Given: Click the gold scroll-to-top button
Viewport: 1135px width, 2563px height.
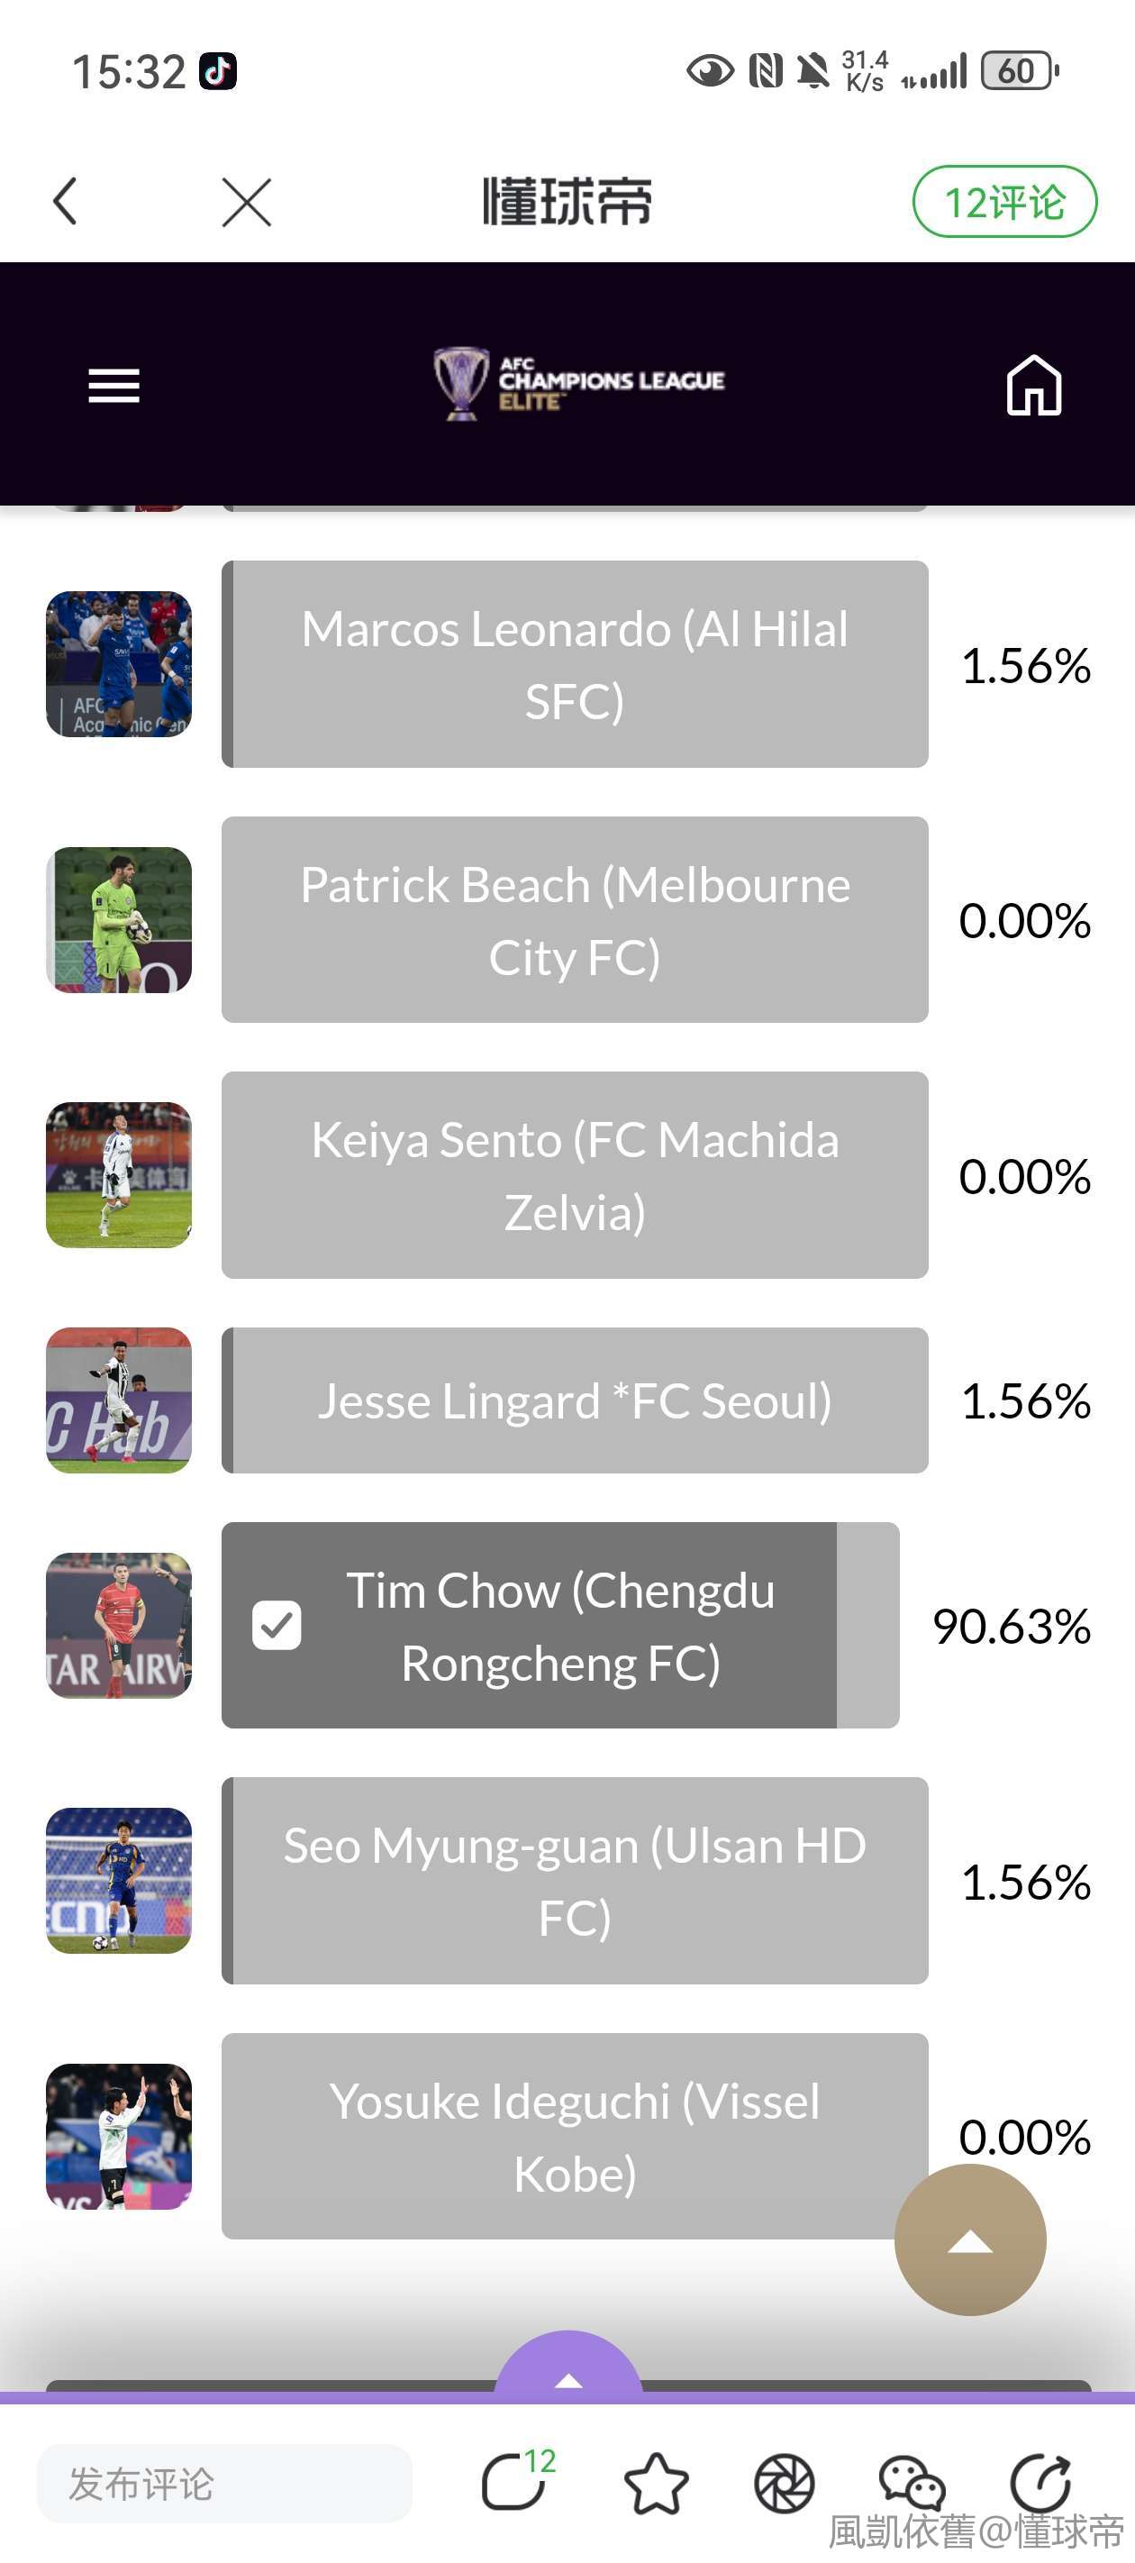Looking at the screenshot, I should pyautogui.click(x=970, y=2239).
